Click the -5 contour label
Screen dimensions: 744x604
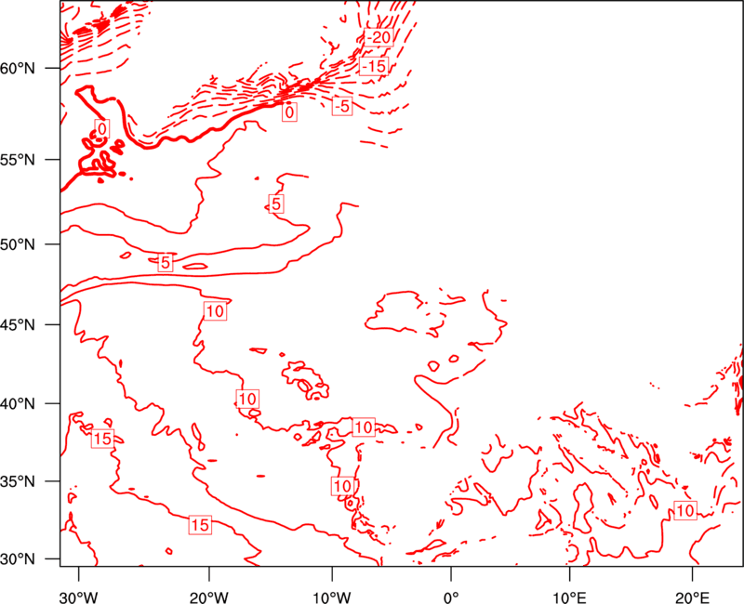[342, 106]
